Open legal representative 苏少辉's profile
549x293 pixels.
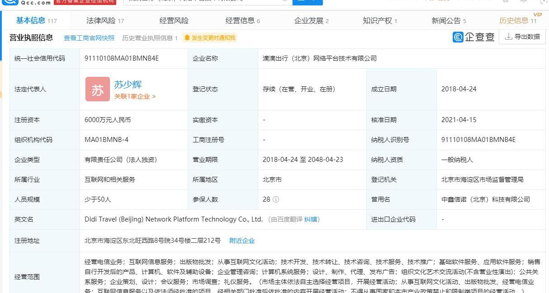pyautogui.click(x=128, y=85)
